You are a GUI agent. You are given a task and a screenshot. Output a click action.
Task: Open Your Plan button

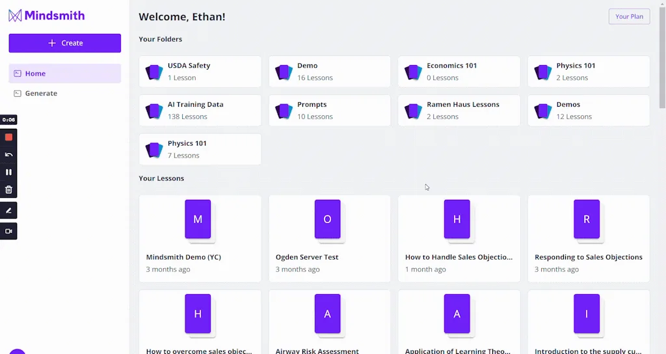tap(628, 16)
